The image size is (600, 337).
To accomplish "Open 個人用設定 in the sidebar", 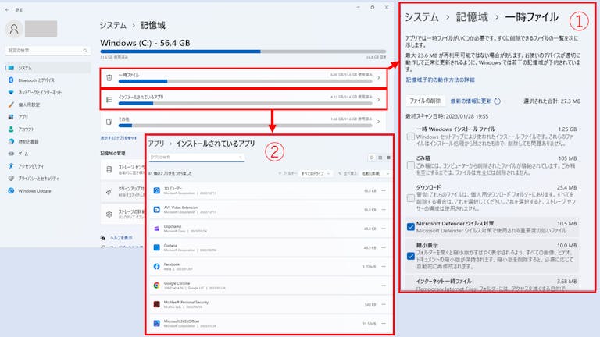I will tap(29, 105).
